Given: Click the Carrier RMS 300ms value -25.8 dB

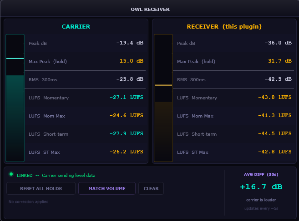Looking at the screenshot, I should tap(129, 79).
